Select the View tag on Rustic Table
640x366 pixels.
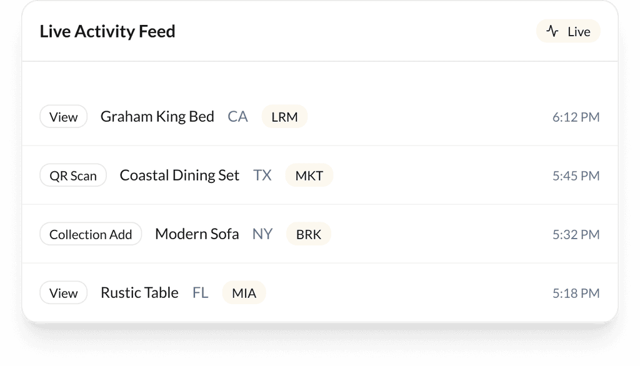[64, 293]
